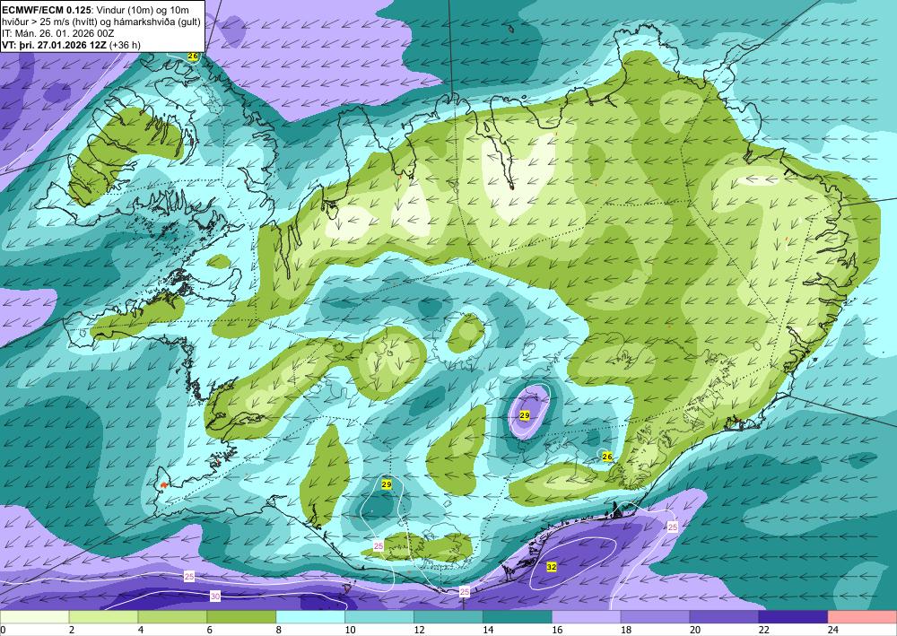The height and width of the screenshot is (636, 897).
Task: Click the '0' value on the legend scale
Action: (x=3, y=630)
